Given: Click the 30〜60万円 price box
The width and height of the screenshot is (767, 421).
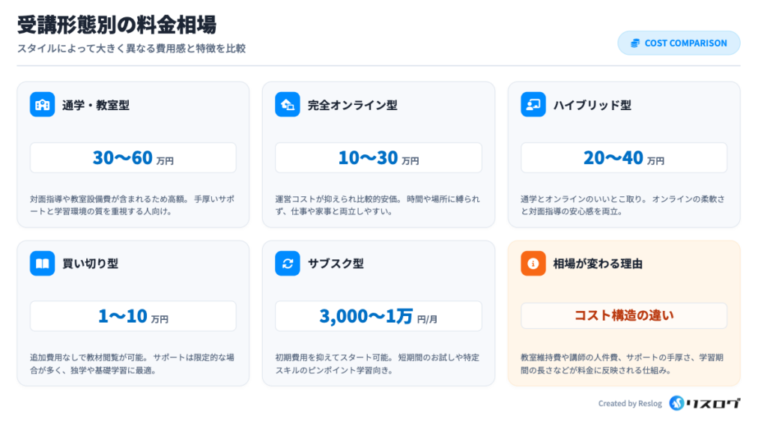Looking at the screenshot, I should pyautogui.click(x=133, y=158).
